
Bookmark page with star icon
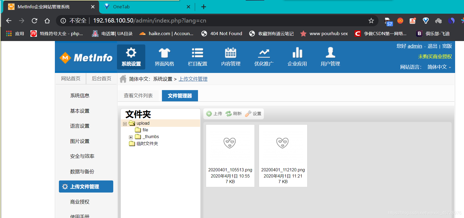(x=371, y=21)
